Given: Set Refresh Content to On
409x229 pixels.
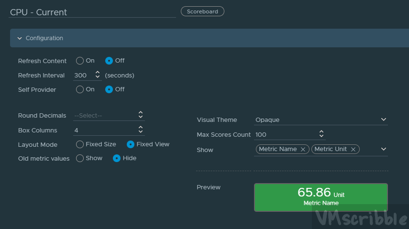Looking at the screenshot, I should [80, 61].
